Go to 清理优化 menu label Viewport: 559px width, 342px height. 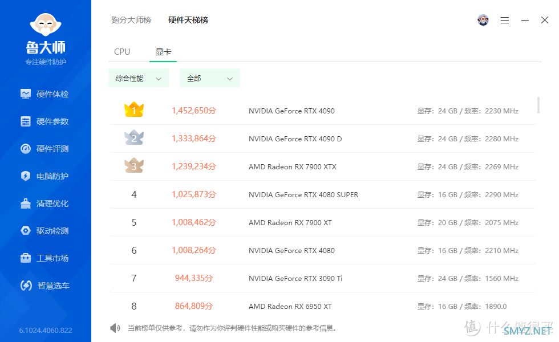pyautogui.click(x=52, y=204)
